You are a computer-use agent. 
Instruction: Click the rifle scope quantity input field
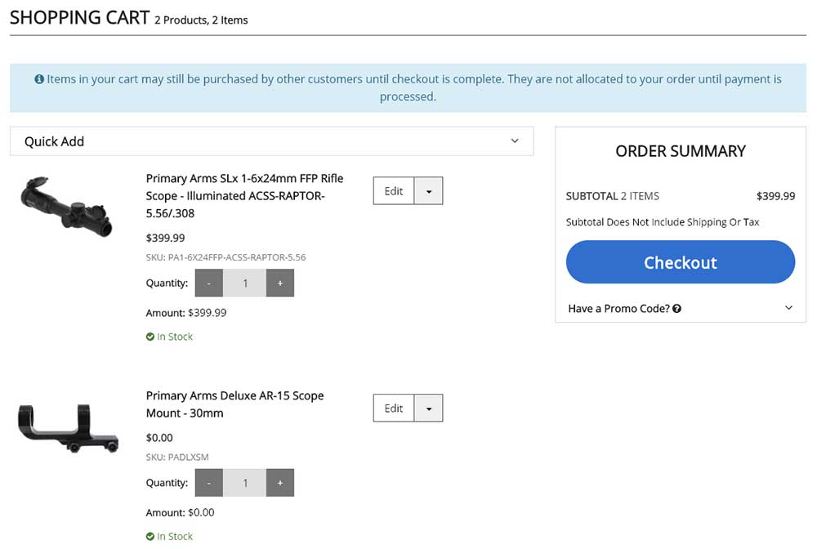pos(245,283)
